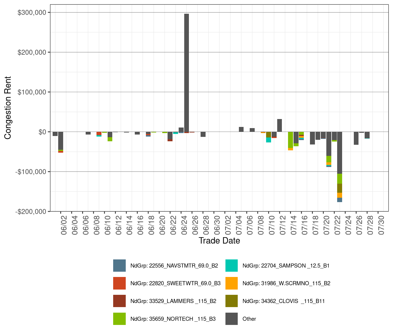Click the 07/22 x-axis date label
This screenshot has width=393, height=334.
337,225
